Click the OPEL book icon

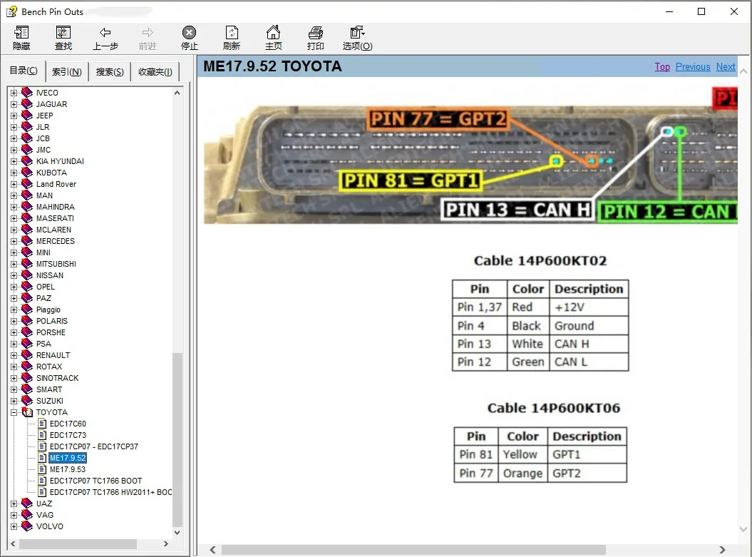(27, 287)
